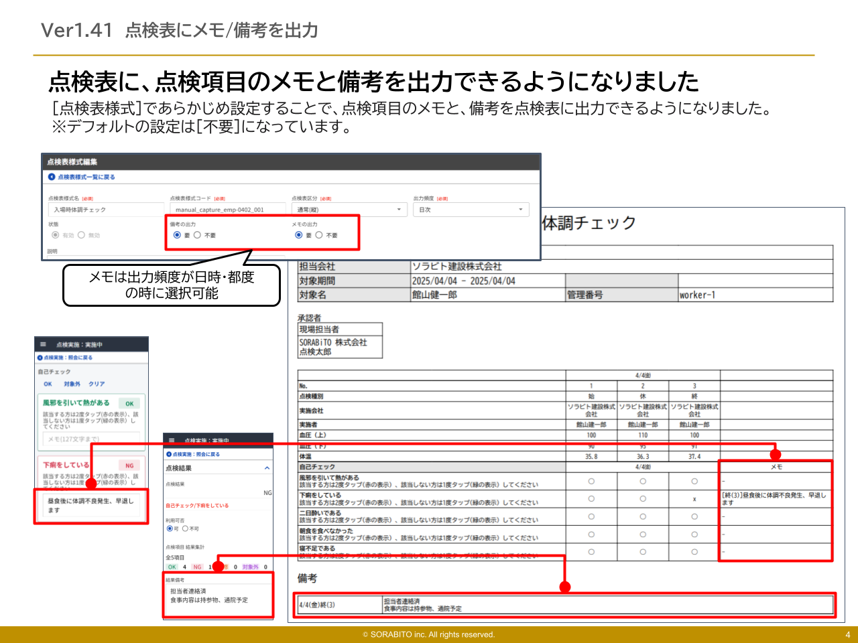Select 対象外 in the 自己チェック options
858x643 pixels.
point(72,384)
